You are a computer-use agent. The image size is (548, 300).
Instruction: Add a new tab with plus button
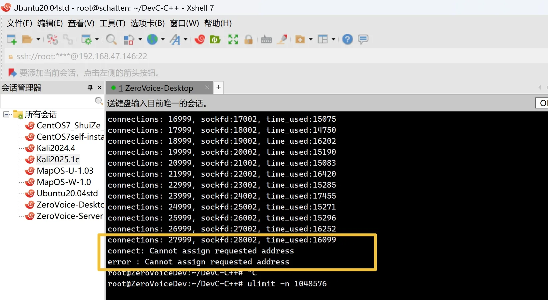[219, 87]
